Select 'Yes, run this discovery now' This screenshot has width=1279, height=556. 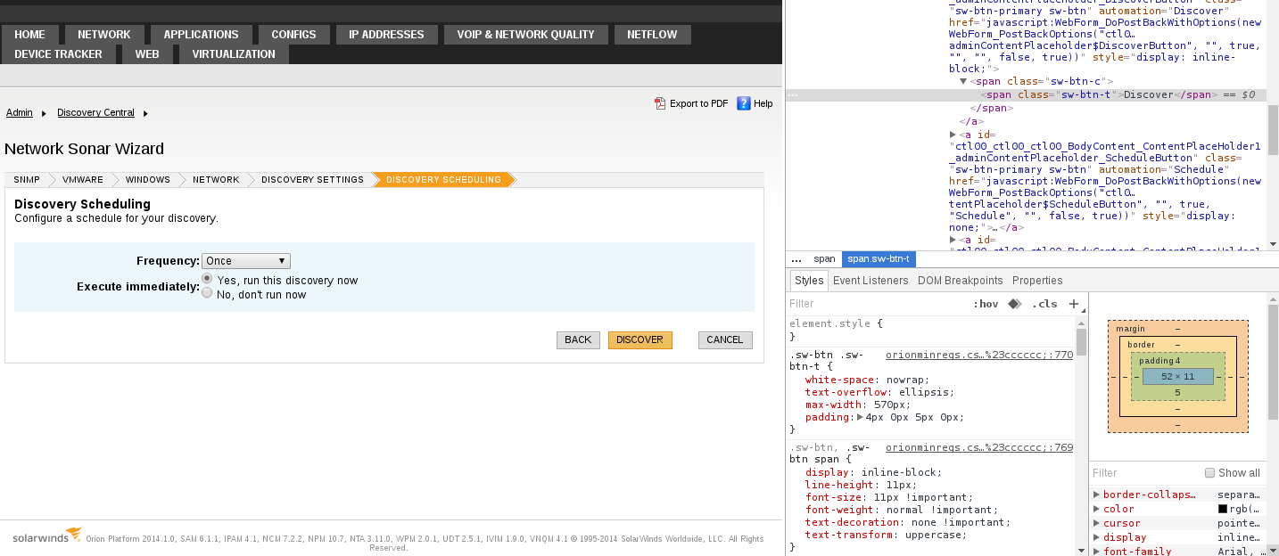pyautogui.click(x=207, y=279)
